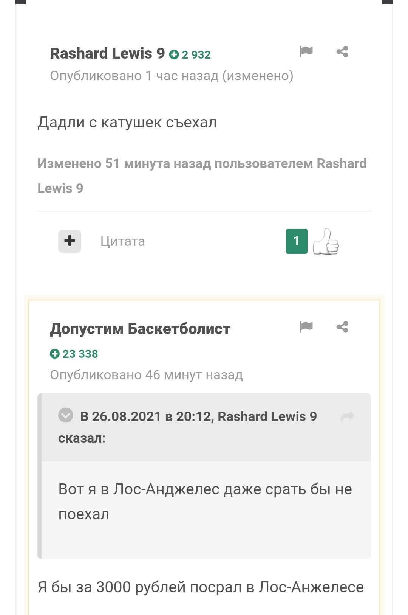Image resolution: width=408 pixels, height=615 pixels.
Task: Open Допустим Баскетболист user profile
Action: click(140, 329)
